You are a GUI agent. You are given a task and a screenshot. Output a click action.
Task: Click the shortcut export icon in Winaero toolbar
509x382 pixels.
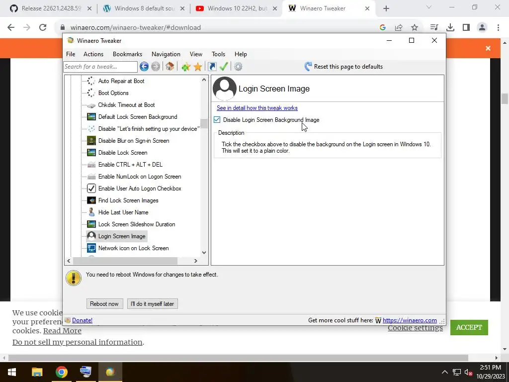pos(212,67)
